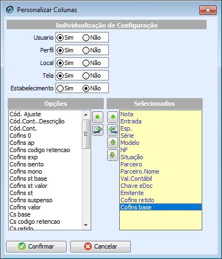The image size is (222, 259).
Task: Select Cofins valor in Opções list
Action: pos(25,207)
